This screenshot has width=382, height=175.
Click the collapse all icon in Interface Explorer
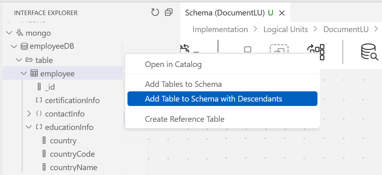pos(169,13)
